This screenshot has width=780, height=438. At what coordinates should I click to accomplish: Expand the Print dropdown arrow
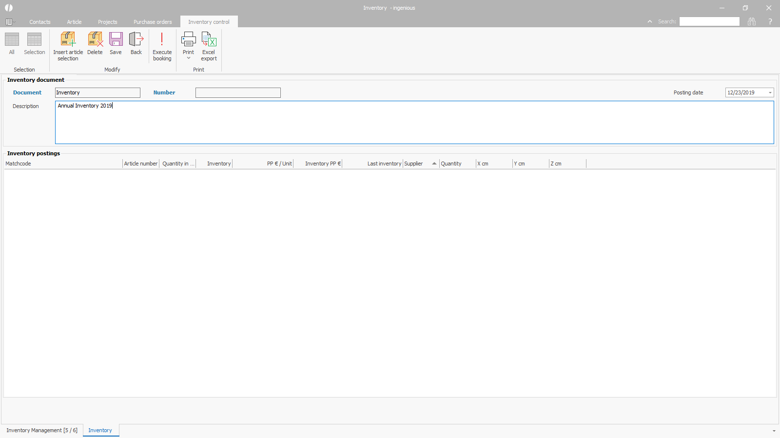[x=189, y=58]
